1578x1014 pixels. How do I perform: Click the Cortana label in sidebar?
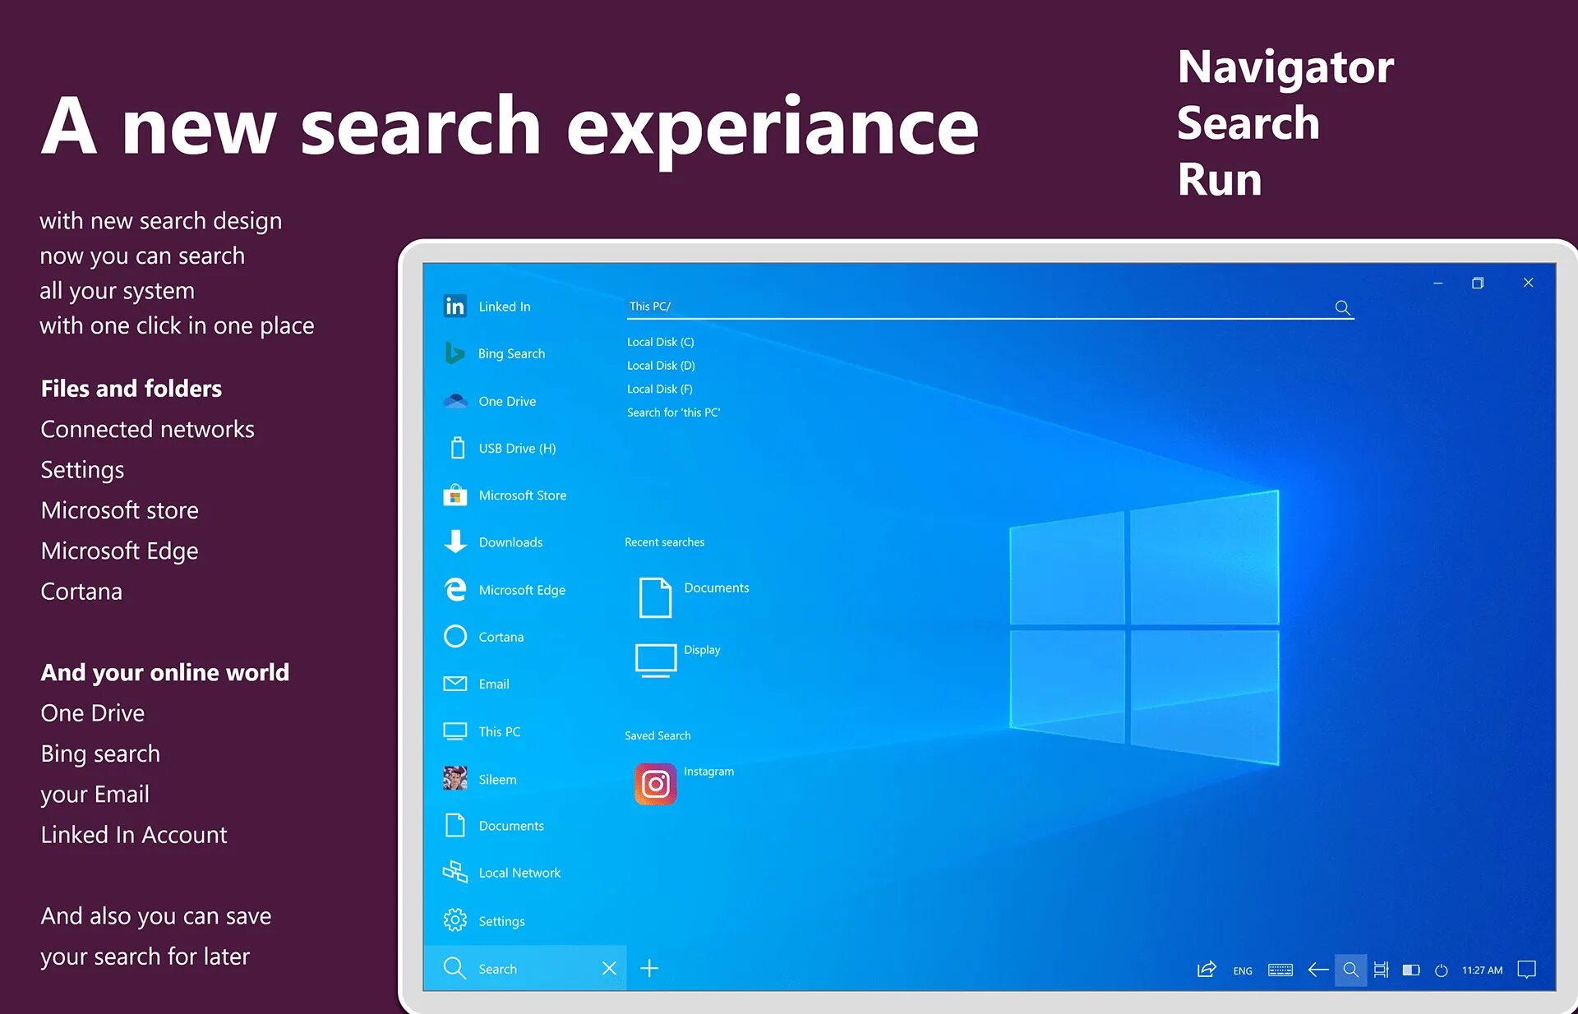tap(501, 637)
